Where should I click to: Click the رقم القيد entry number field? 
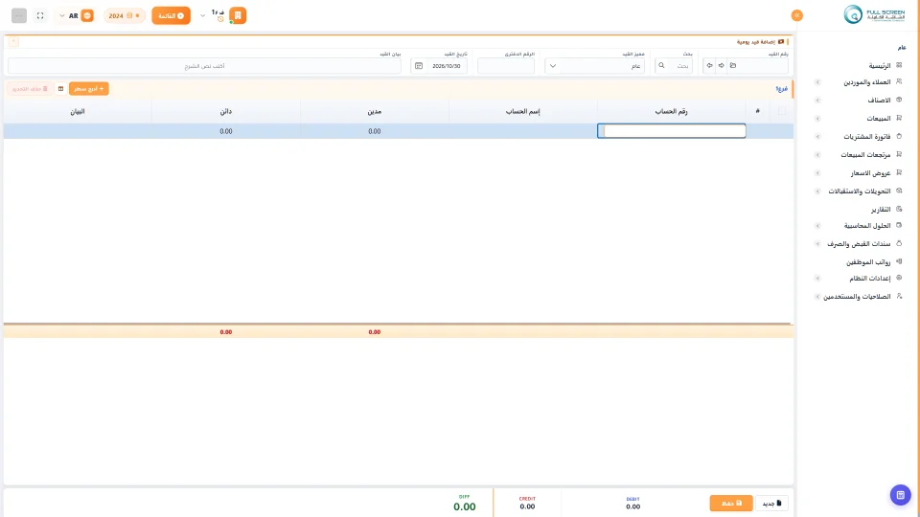[763, 66]
